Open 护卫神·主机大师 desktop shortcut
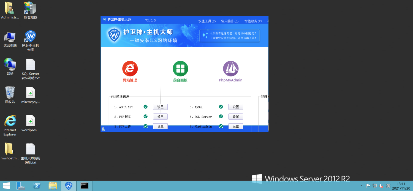This screenshot has height=191, width=413. pos(31,41)
